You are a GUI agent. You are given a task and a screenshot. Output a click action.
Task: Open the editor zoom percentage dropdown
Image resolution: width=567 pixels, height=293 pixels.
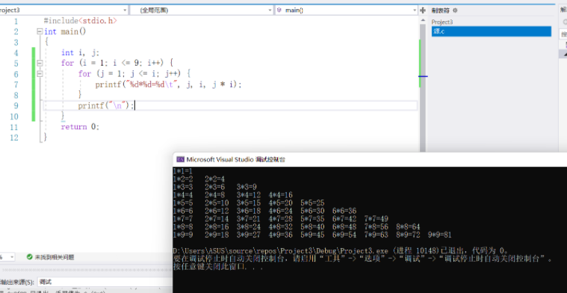tap(8, 257)
